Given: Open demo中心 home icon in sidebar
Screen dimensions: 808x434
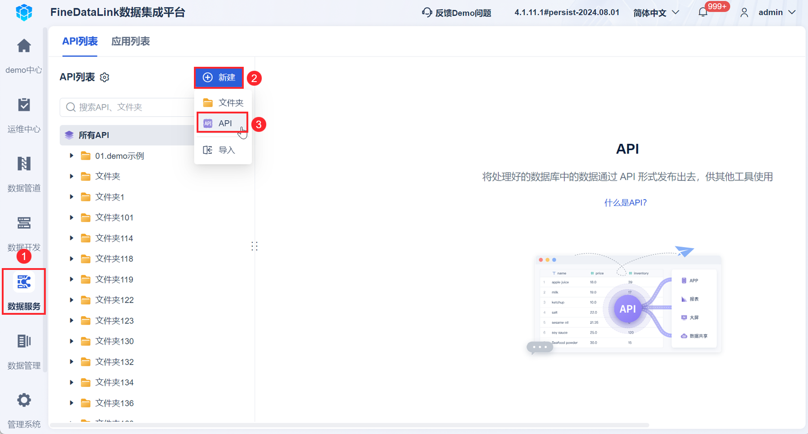Looking at the screenshot, I should 24,45.
